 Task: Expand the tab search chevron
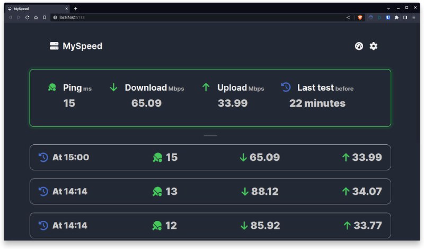coord(388,8)
